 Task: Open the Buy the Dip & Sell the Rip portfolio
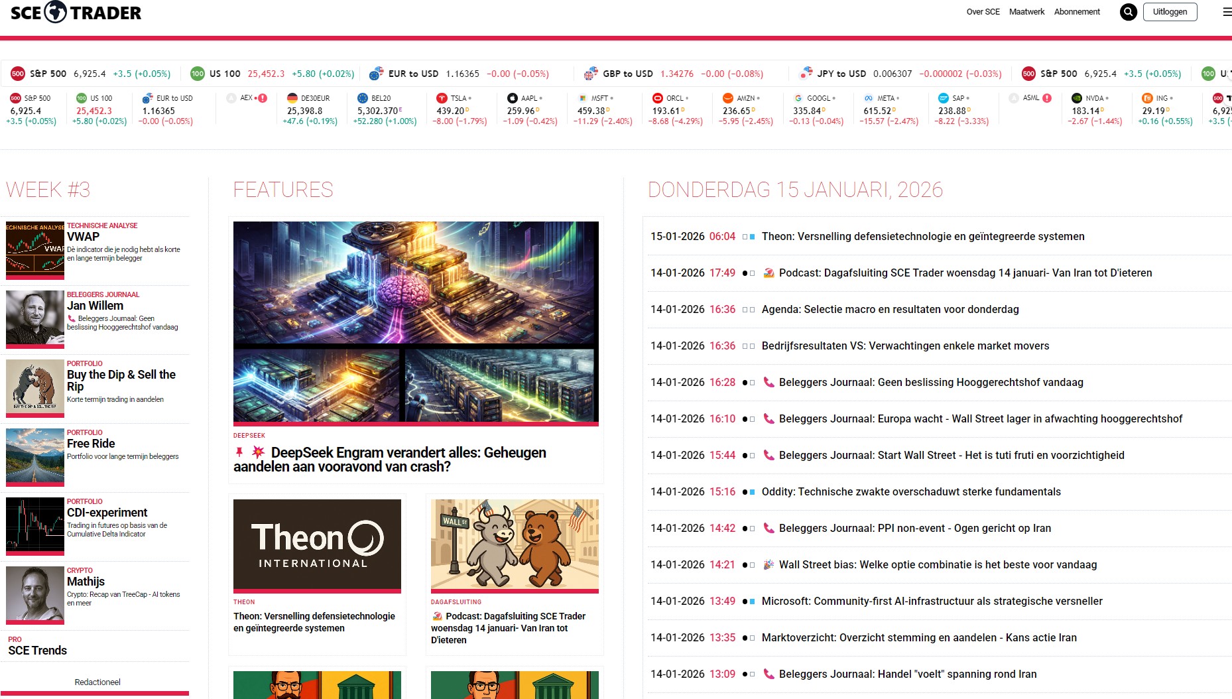(121, 381)
